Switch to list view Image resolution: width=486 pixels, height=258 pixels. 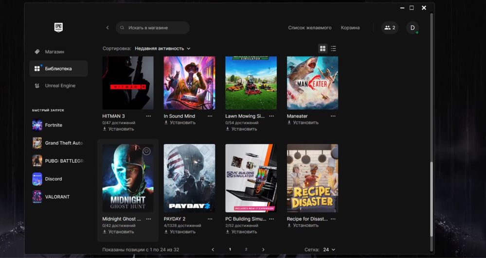click(x=334, y=48)
